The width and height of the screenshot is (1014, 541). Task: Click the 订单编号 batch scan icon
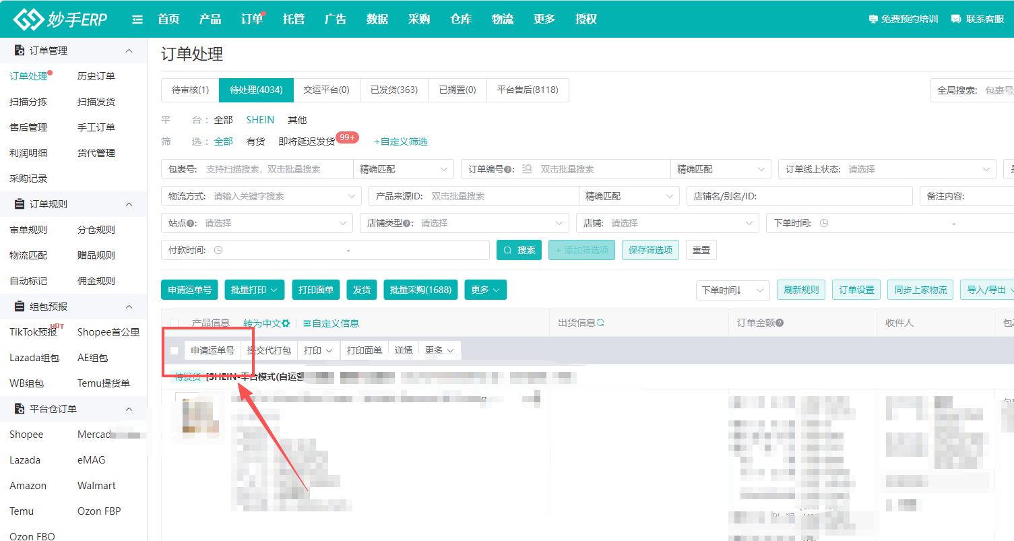(x=528, y=168)
